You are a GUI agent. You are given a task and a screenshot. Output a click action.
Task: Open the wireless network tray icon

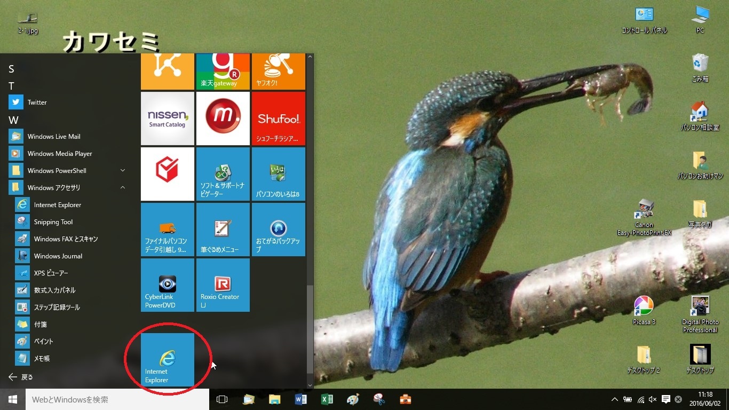640,399
